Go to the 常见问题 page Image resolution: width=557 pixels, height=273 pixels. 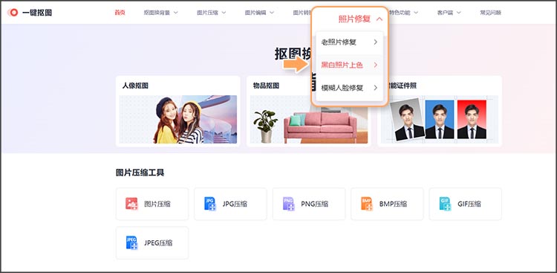[491, 13]
